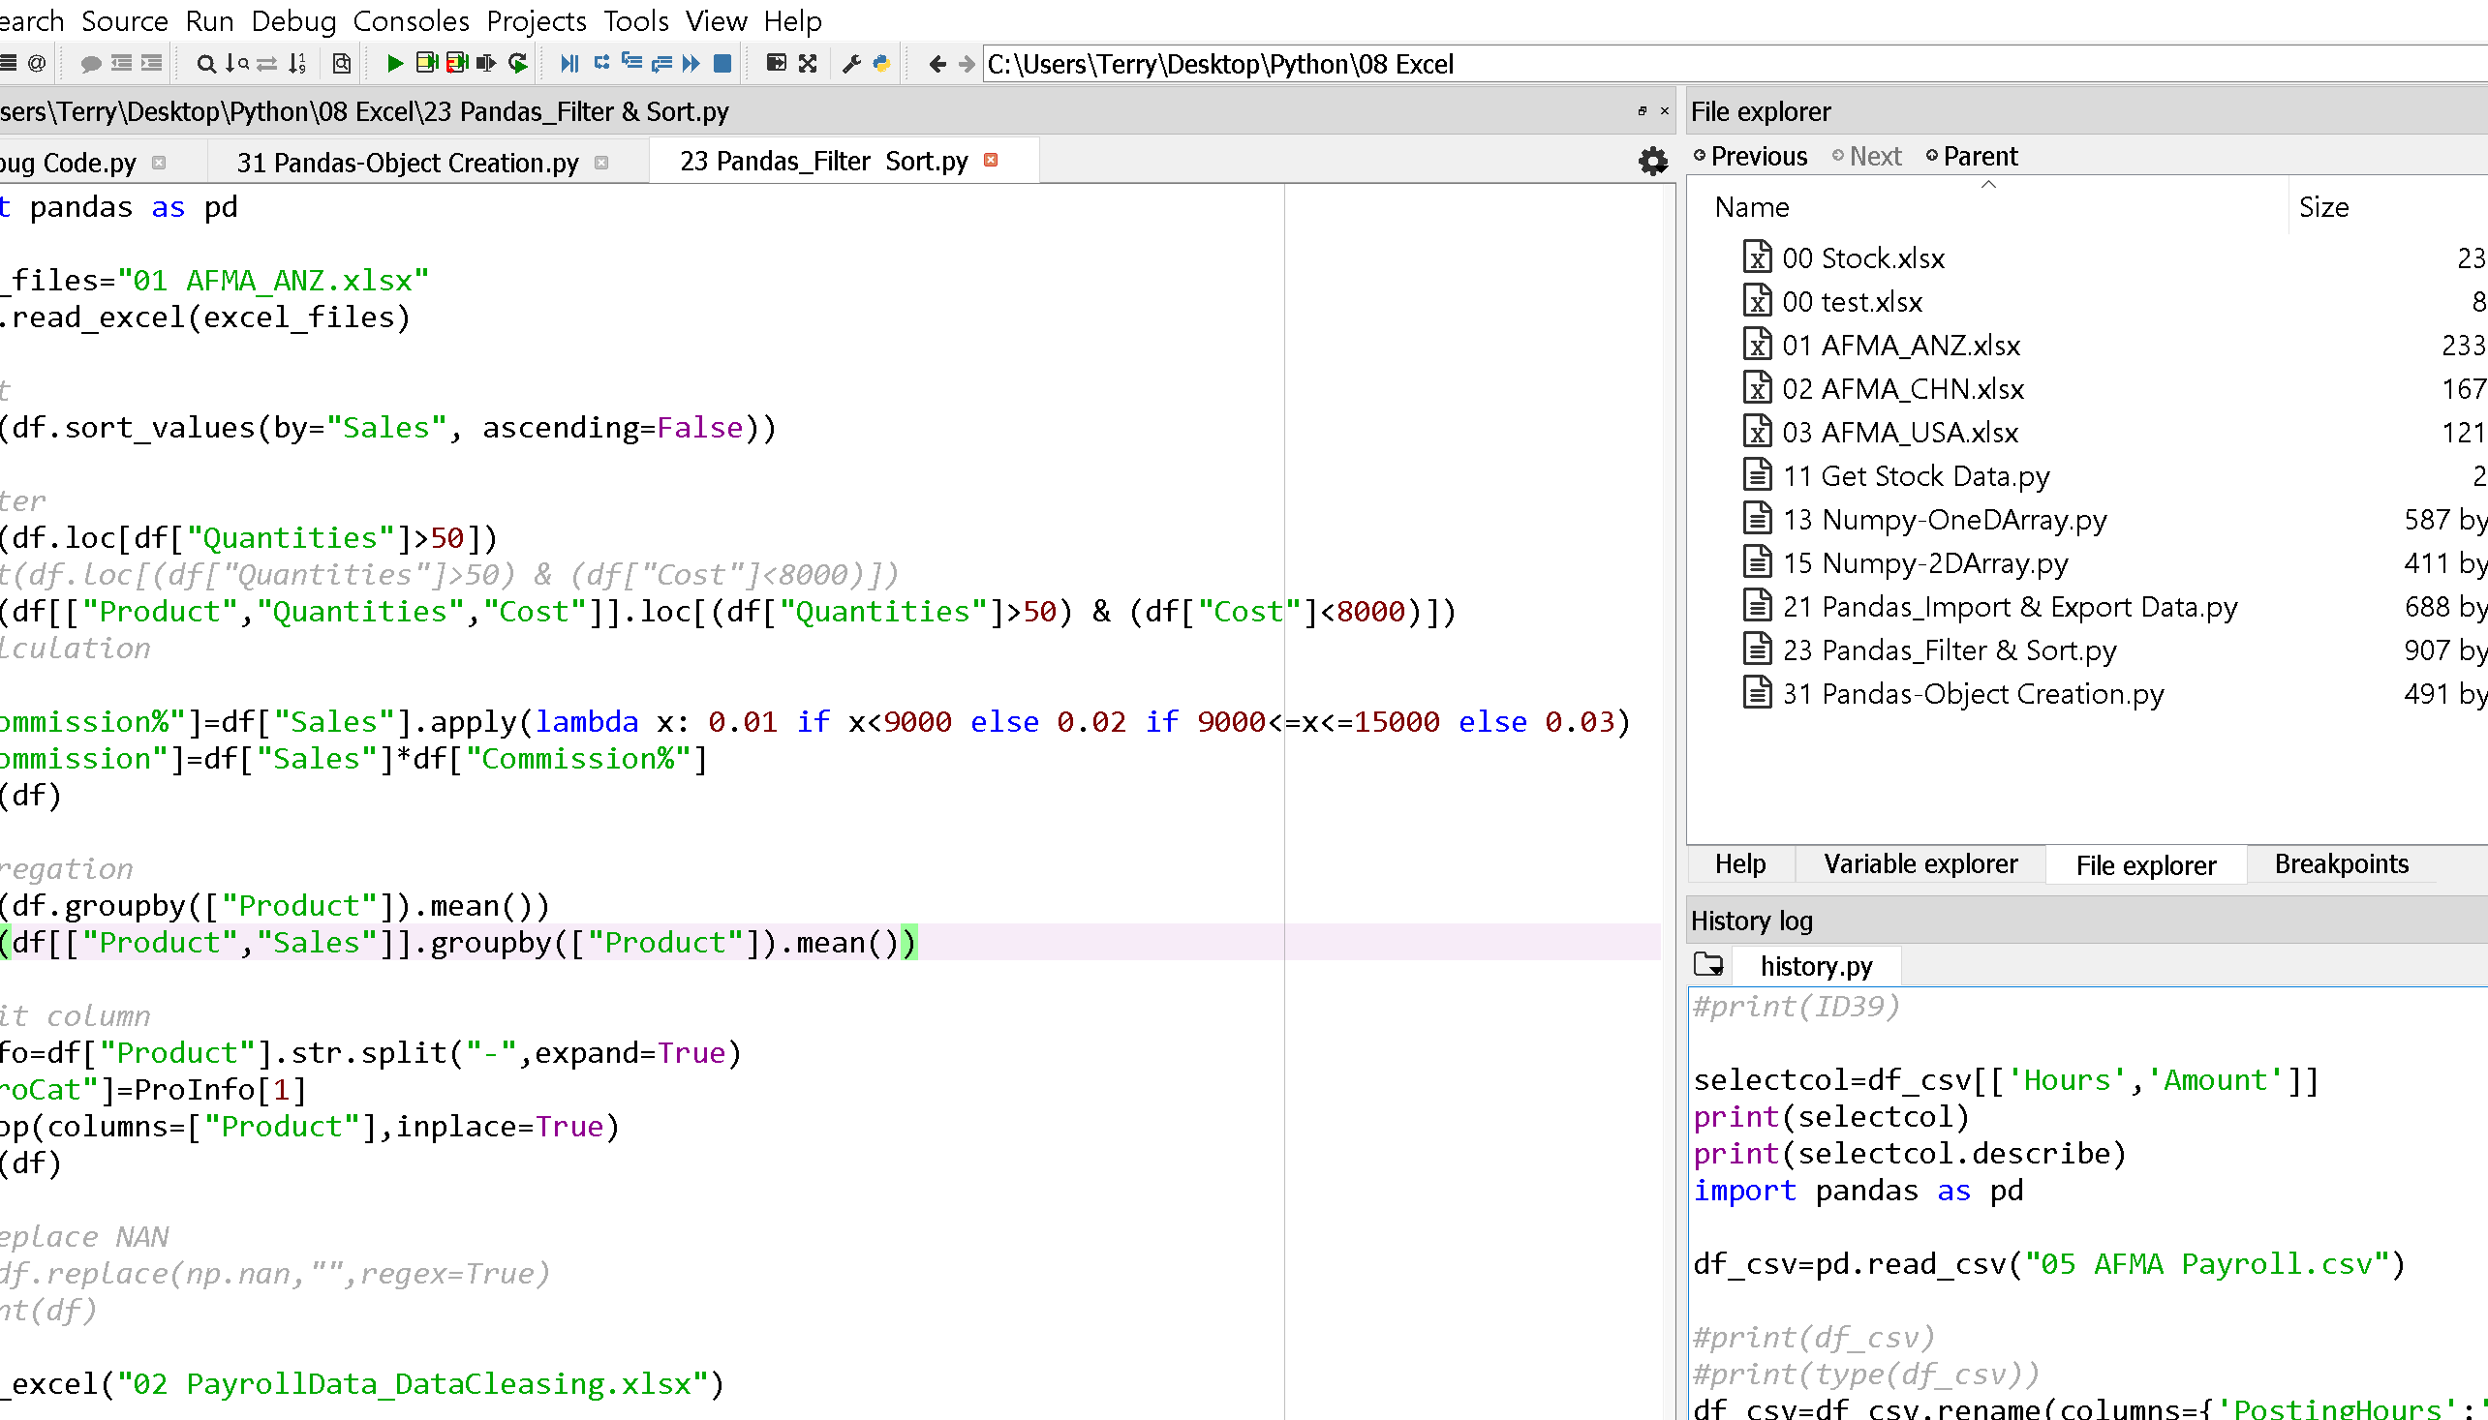
Task: Open the PYTHONPATH manager icon
Action: pyautogui.click(x=881, y=63)
